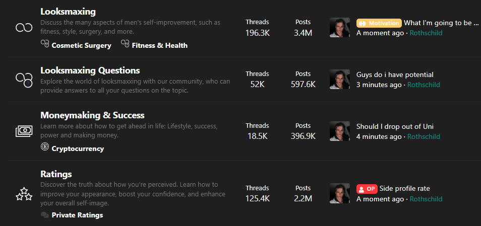Screen dimensions: 481x226
Task: Click the avatar thumbnail in Looksmaxing row
Action: pos(339,28)
